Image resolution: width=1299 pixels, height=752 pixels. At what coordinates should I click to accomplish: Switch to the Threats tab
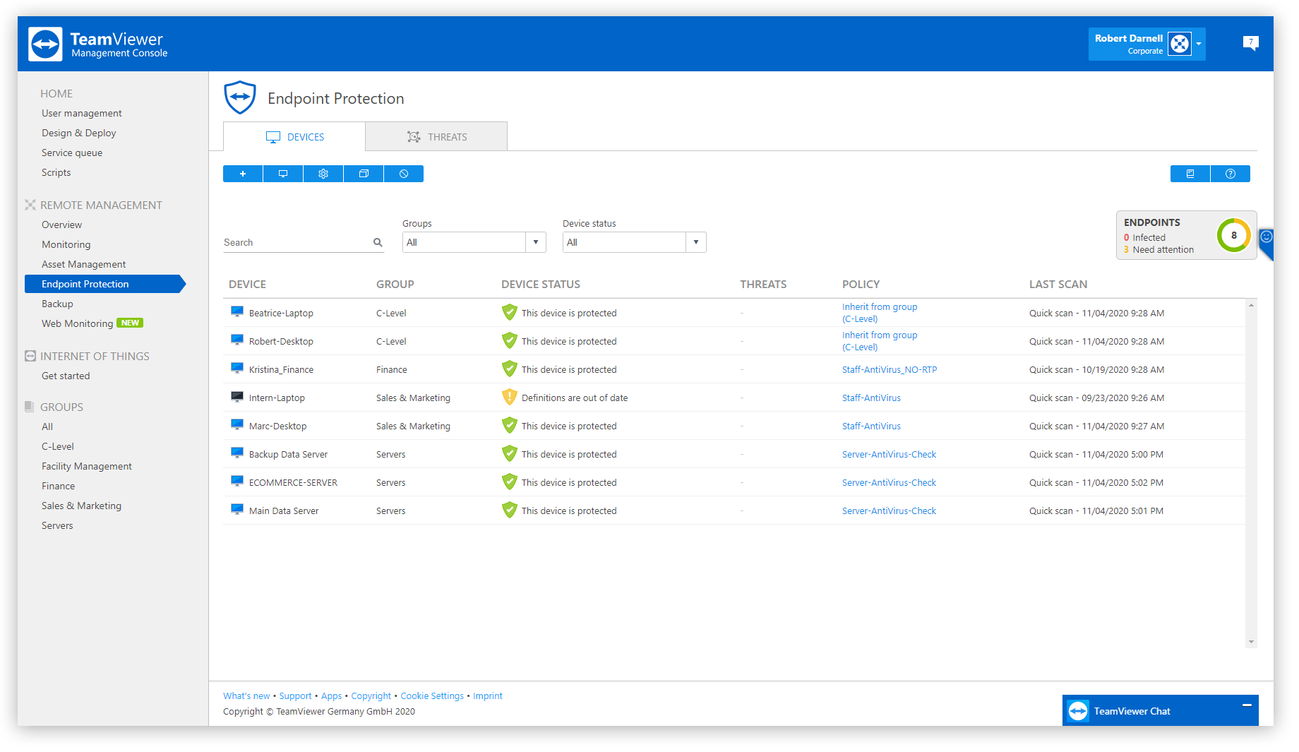[x=436, y=136]
